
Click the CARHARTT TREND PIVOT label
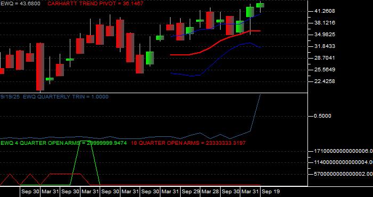tap(95, 4)
